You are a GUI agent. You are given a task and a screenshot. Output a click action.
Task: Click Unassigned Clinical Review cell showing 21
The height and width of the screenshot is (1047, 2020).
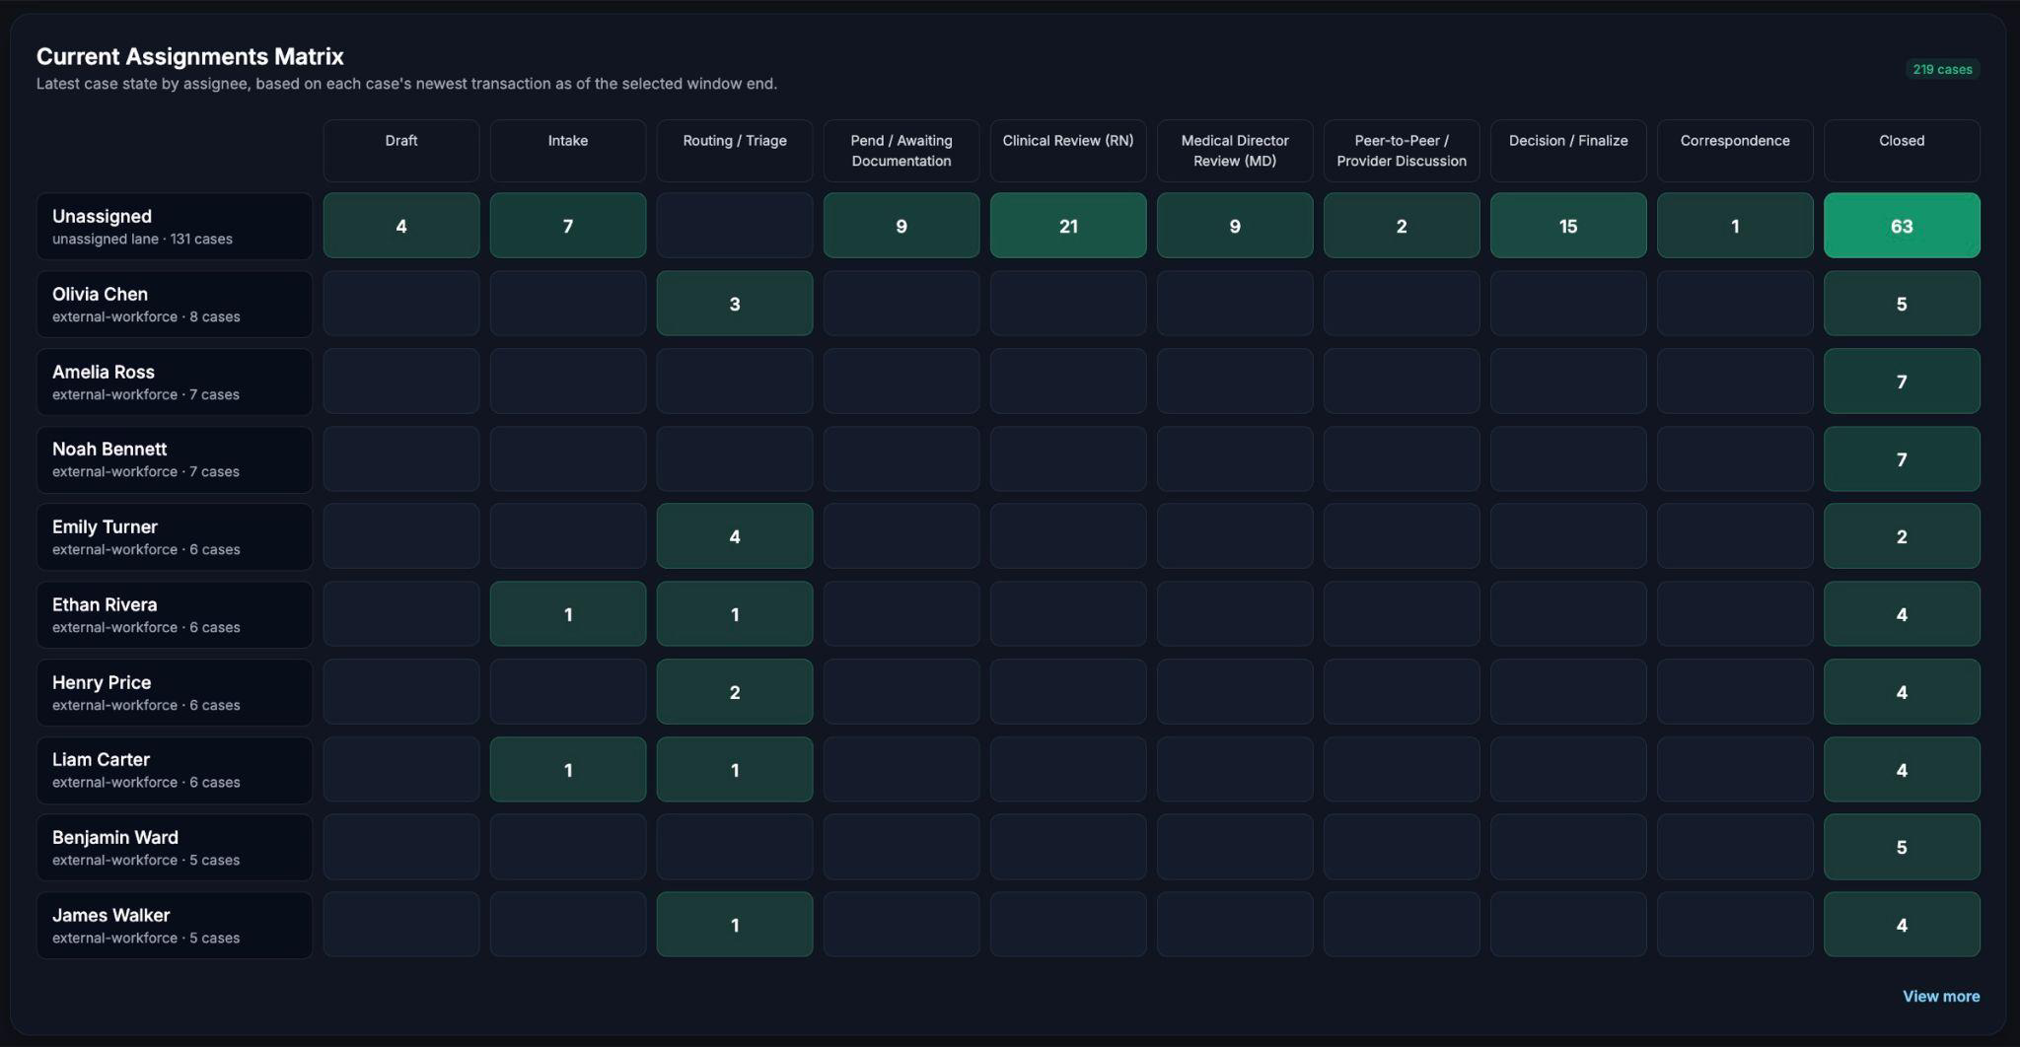pyautogui.click(x=1068, y=226)
